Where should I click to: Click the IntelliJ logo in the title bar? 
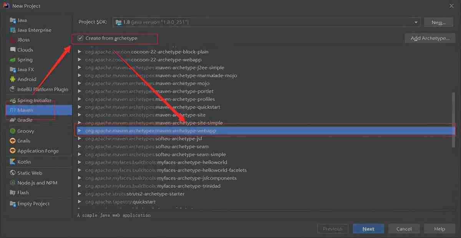(x=6, y=6)
